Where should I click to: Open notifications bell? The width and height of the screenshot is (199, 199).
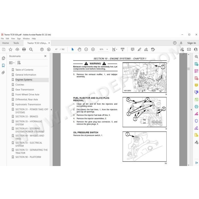point(181,43)
